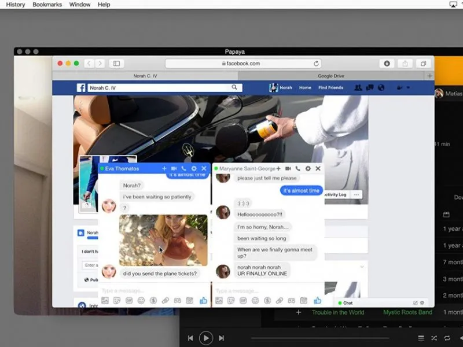
Task: Start video call with Eva Thomatos
Action: 174,168
